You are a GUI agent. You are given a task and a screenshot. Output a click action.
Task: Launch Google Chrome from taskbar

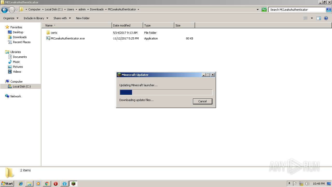point(47,184)
